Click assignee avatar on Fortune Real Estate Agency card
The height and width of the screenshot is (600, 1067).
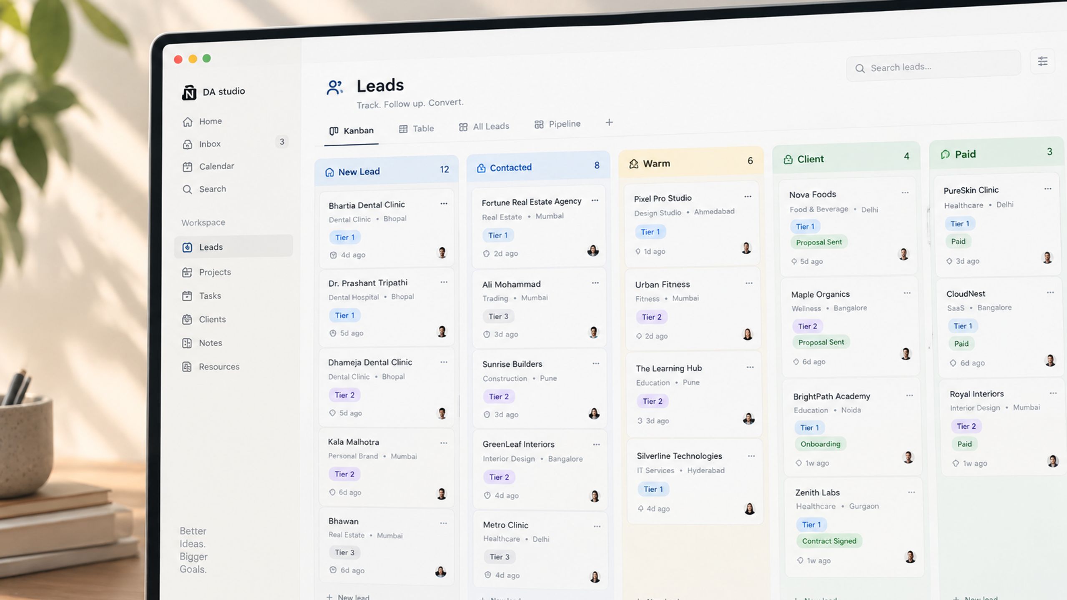(x=593, y=250)
